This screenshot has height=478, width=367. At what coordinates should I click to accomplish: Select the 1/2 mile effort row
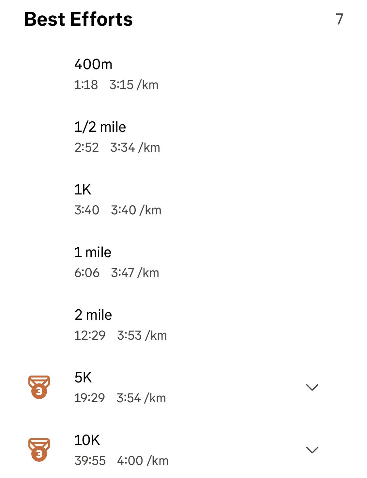[x=183, y=137]
